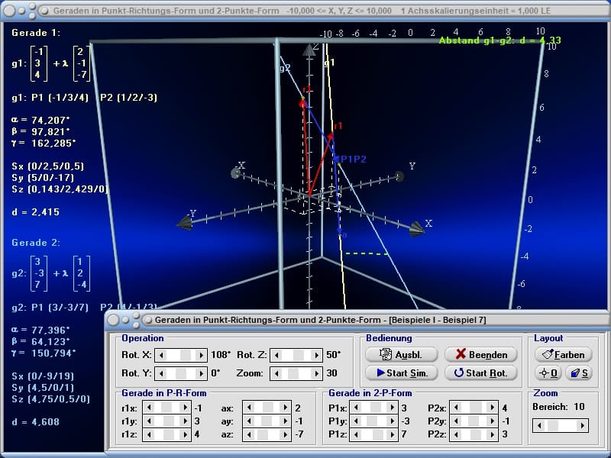Increase P1x value with right arrow

click(x=393, y=408)
